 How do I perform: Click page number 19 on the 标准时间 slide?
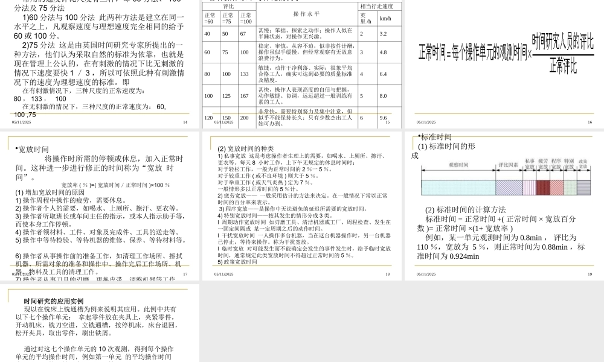coord(590,274)
